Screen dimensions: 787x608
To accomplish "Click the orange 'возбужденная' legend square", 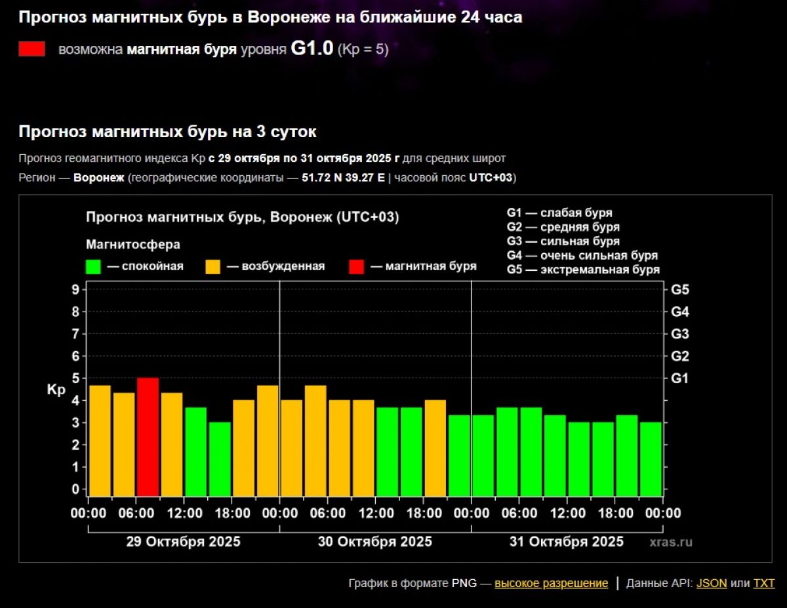I will point(213,266).
